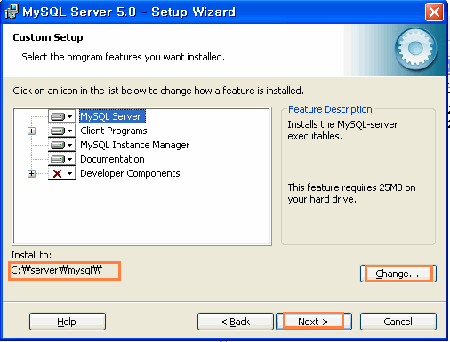The image size is (450, 342).
Task: Expand the Client Programs tree node
Action: pyautogui.click(x=31, y=131)
